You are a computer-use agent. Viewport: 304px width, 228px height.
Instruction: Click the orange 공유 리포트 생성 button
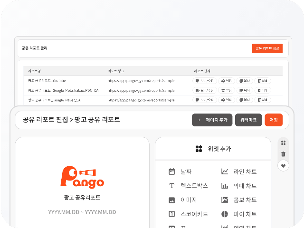267,48
